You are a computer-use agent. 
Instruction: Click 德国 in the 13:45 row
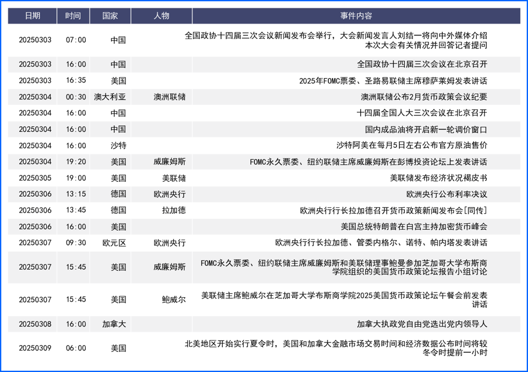[118, 210]
